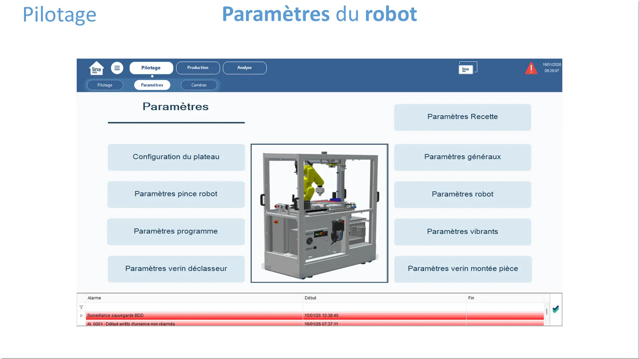Open Paramètres Recette

(462, 117)
